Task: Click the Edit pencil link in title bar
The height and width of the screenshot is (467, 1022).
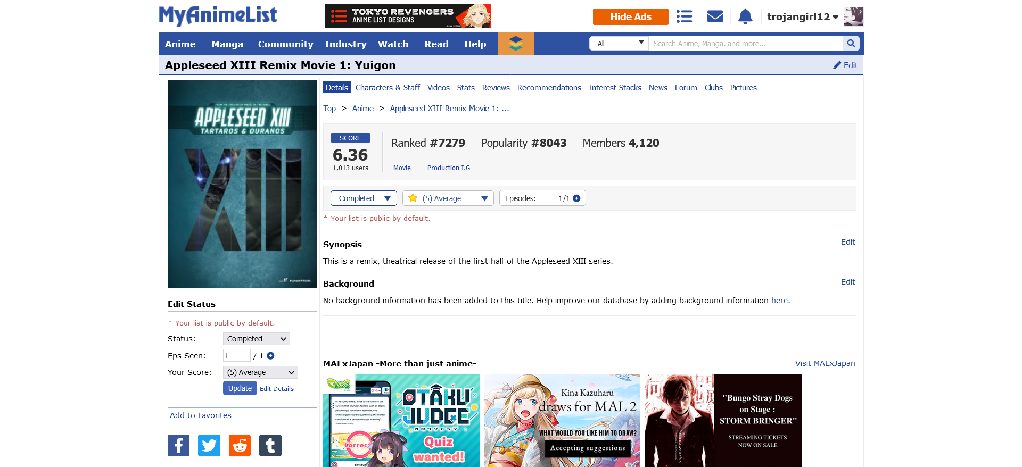Action: (x=845, y=65)
